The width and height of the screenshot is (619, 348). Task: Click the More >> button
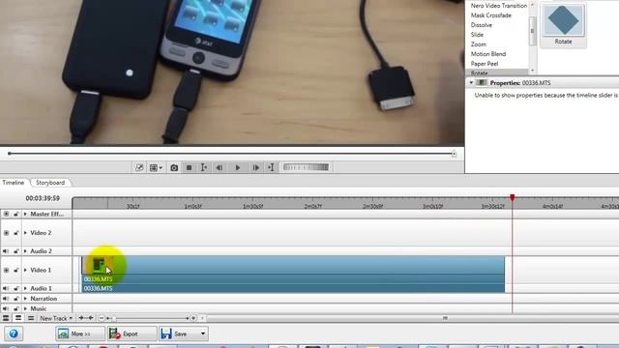[80, 333]
